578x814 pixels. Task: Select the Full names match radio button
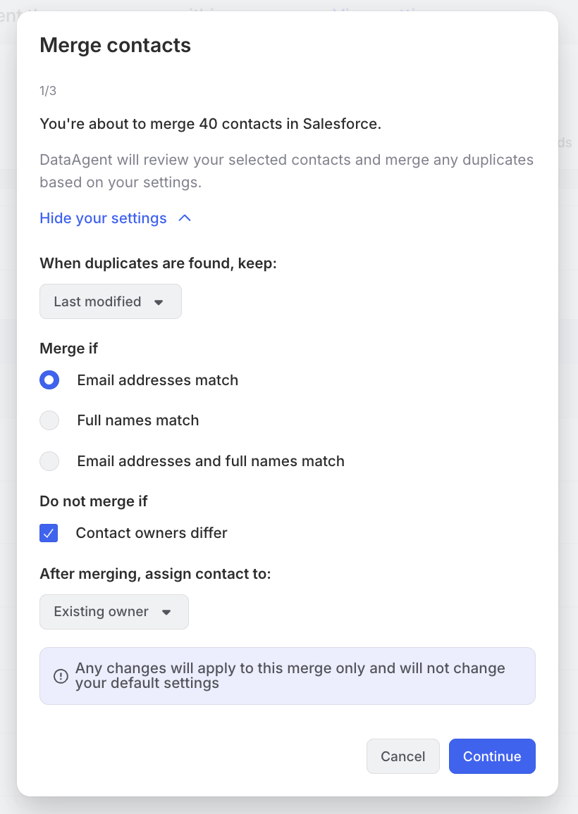(x=49, y=420)
